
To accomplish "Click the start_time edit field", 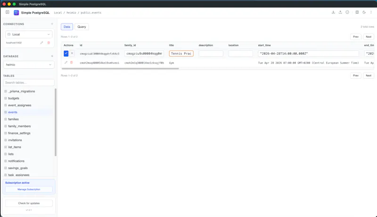I will click(309, 54).
